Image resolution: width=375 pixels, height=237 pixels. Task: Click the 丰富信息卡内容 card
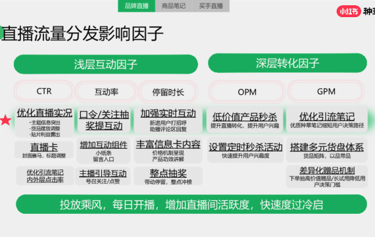coord(168,150)
